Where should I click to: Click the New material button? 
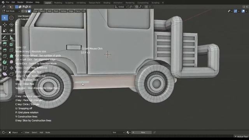[x=142, y=132]
